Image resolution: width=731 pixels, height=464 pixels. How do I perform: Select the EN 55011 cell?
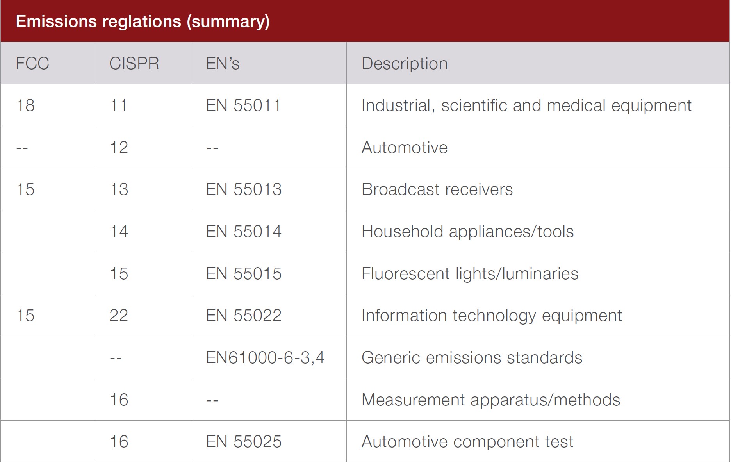coord(243,105)
